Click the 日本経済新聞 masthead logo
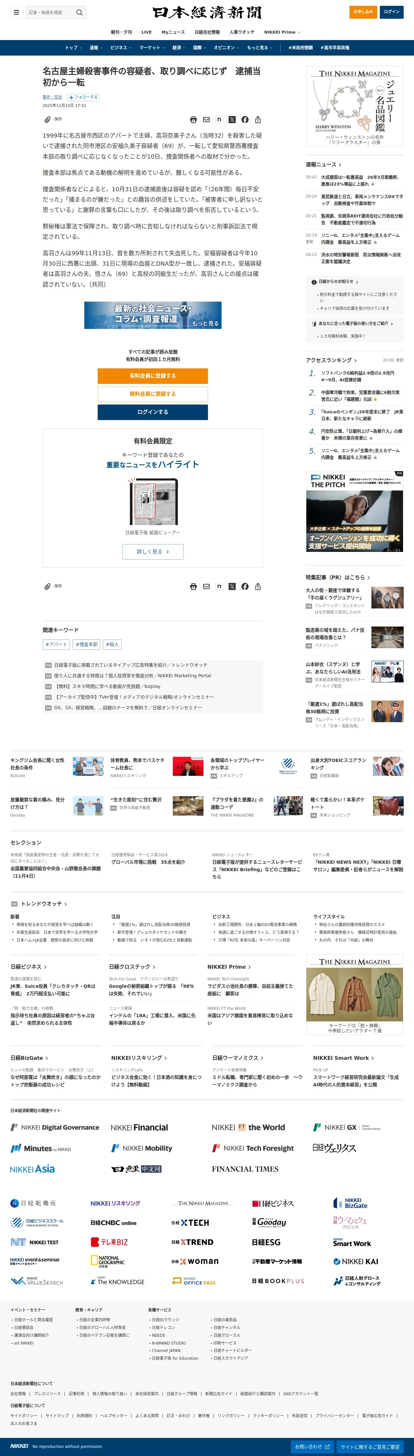Screen dimensions: 414x1456 pyautogui.click(x=207, y=12)
